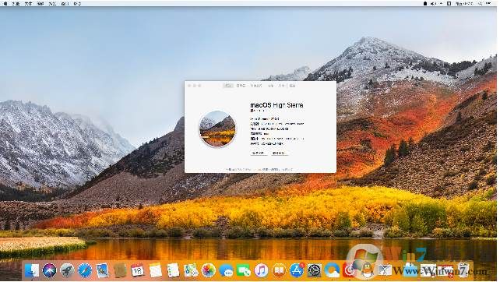Switch to Support tab in About This Mac
Viewport: 500px width, 282px height.
[282, 86]
